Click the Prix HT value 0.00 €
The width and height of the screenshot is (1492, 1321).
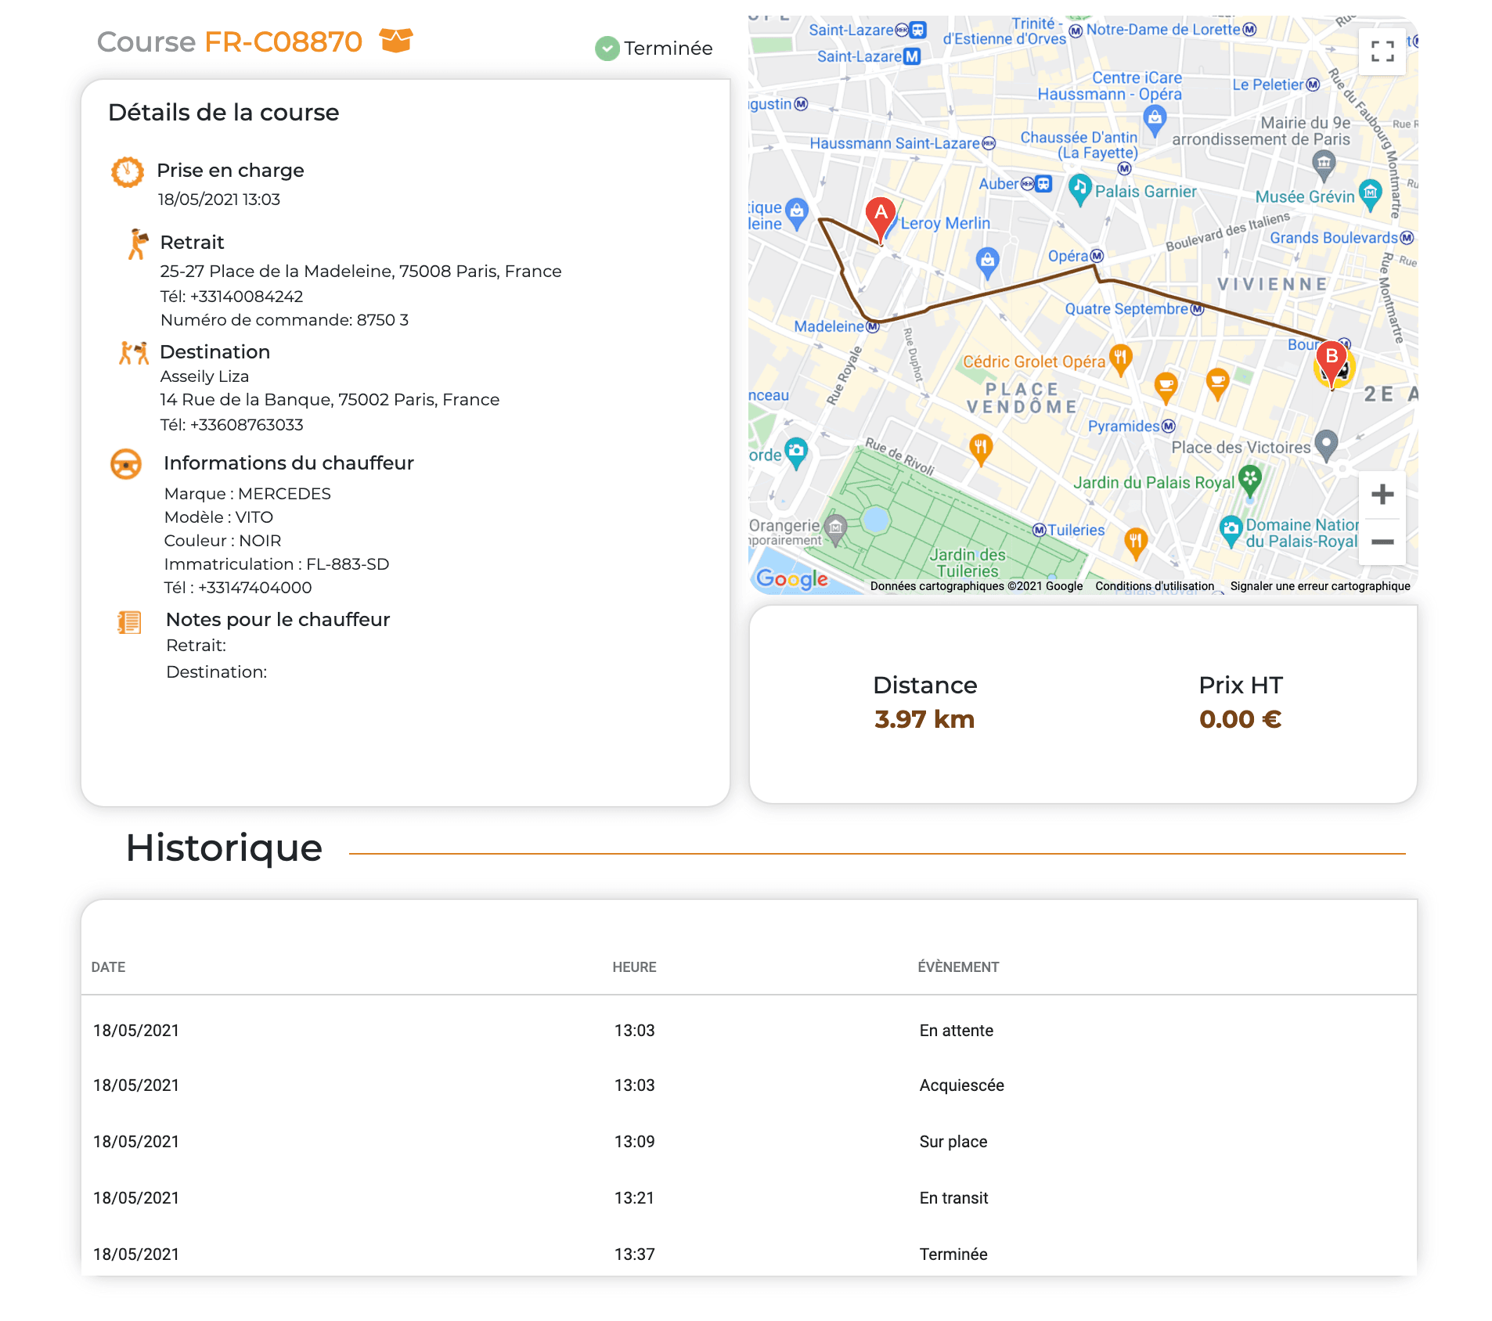point(1240,719)
